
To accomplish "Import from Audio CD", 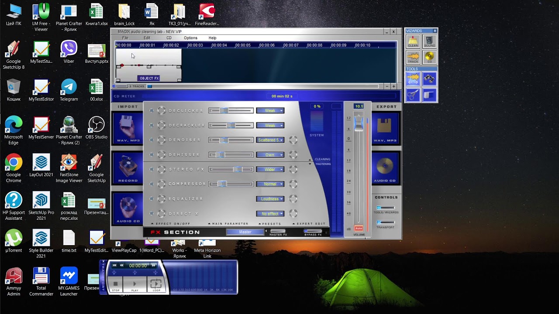I will 128,208.
